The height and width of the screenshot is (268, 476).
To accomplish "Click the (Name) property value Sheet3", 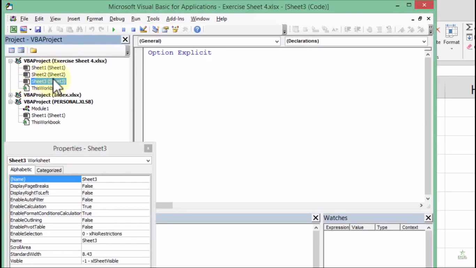I will pos(116,179).
